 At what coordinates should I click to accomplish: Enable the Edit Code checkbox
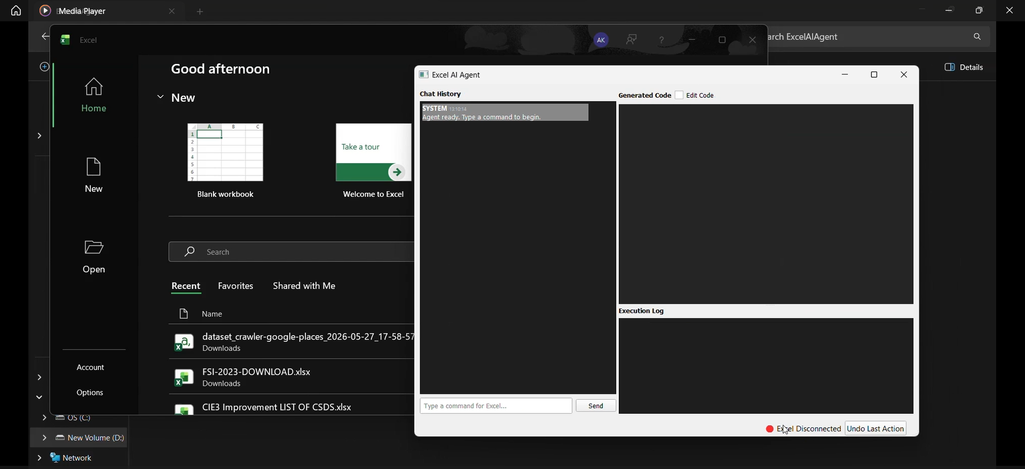680,95
